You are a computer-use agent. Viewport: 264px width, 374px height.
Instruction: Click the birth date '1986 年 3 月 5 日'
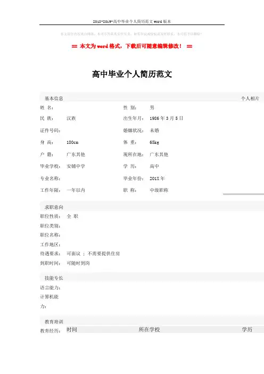[x=166, y=118]
